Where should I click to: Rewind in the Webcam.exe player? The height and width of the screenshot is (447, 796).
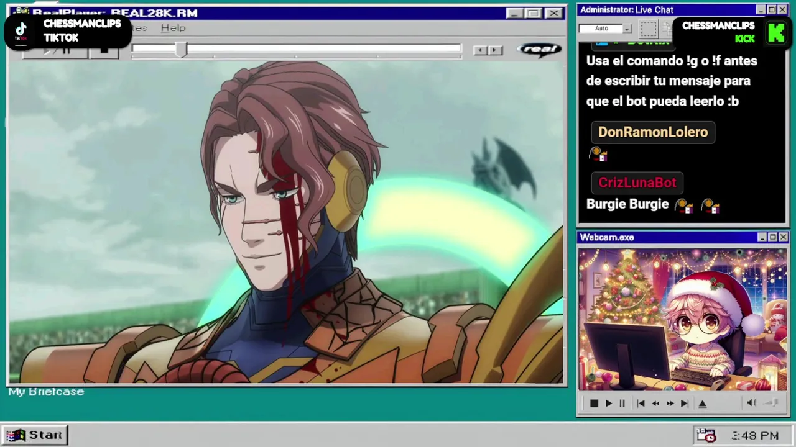[x=655, y=404]
